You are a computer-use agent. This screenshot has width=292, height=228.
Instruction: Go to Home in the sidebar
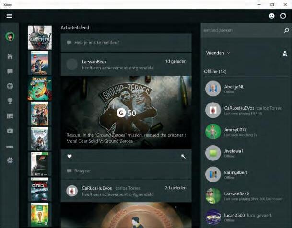pos(10,57)
